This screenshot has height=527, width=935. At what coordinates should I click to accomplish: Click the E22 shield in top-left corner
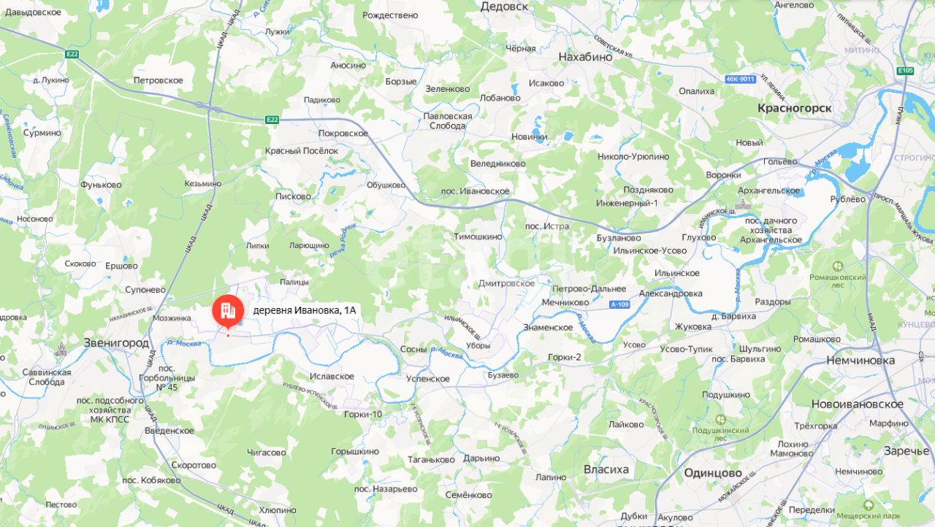click(x=71, y=53)
